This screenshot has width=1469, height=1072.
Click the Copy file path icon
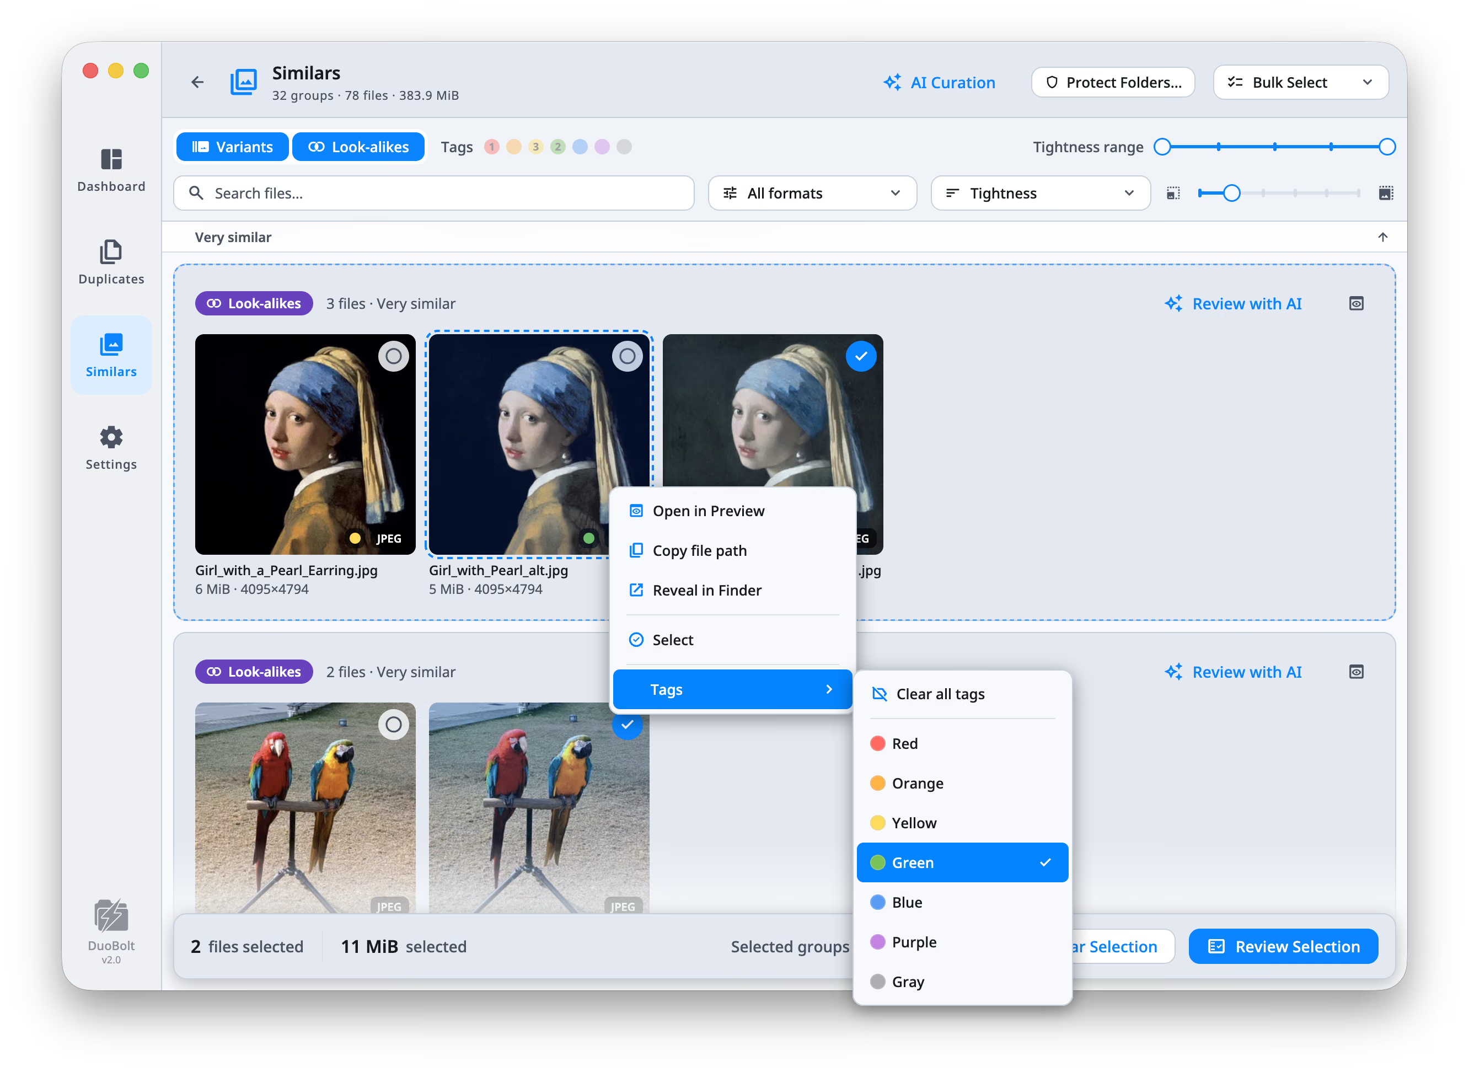coord(636,551)
